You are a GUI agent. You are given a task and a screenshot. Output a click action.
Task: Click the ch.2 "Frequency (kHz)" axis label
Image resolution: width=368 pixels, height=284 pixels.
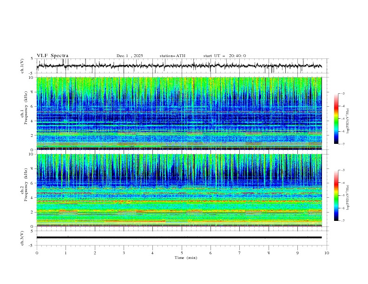click(x=26, y=185)
